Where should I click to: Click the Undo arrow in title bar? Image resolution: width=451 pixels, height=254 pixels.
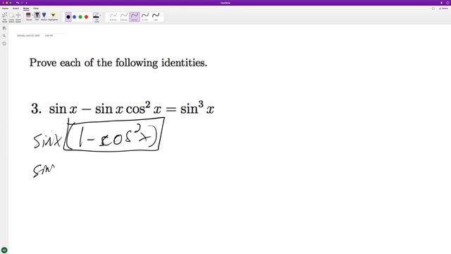(x=18, y=3)
